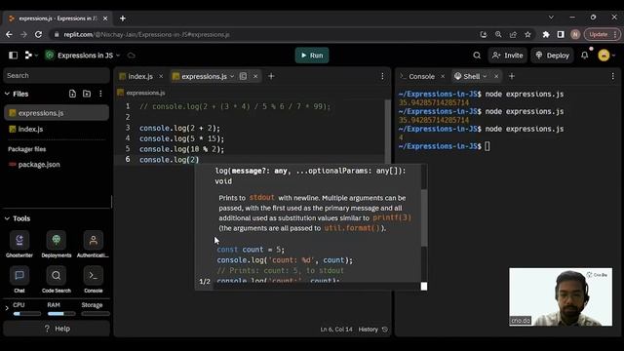The image size is (624, 351).
Task: Focus the Search files field
Action: 57,76
